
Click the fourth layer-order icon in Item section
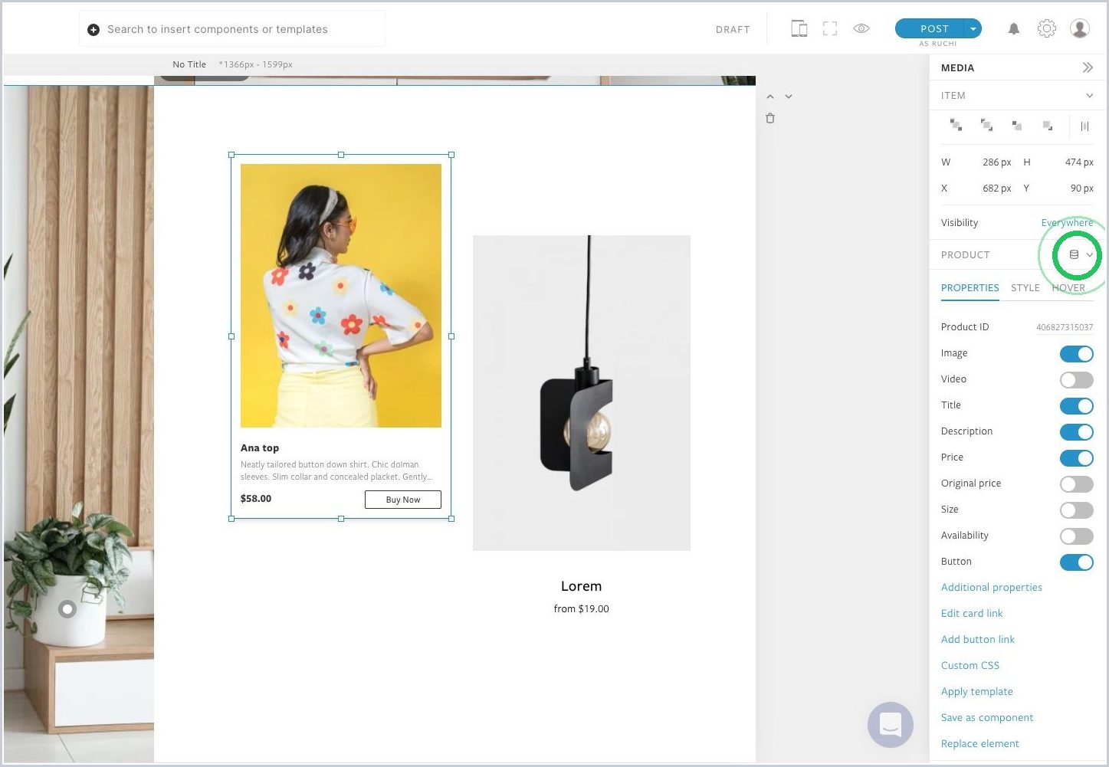pyautogui.click(x=1048, y=125)
